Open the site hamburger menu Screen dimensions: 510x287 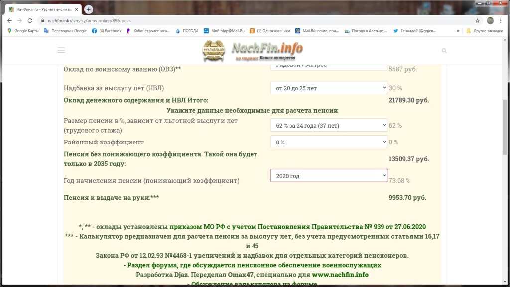click(x=61, y=50)
